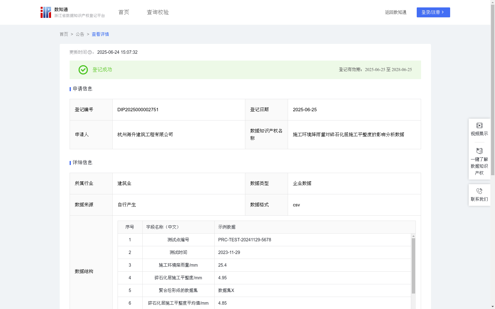Open 一键了解数据知识产权 guide icon

[480, 151]
